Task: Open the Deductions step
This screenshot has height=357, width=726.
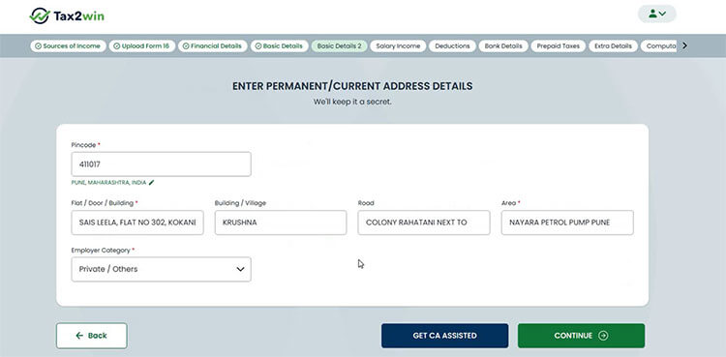Action: 452,45
